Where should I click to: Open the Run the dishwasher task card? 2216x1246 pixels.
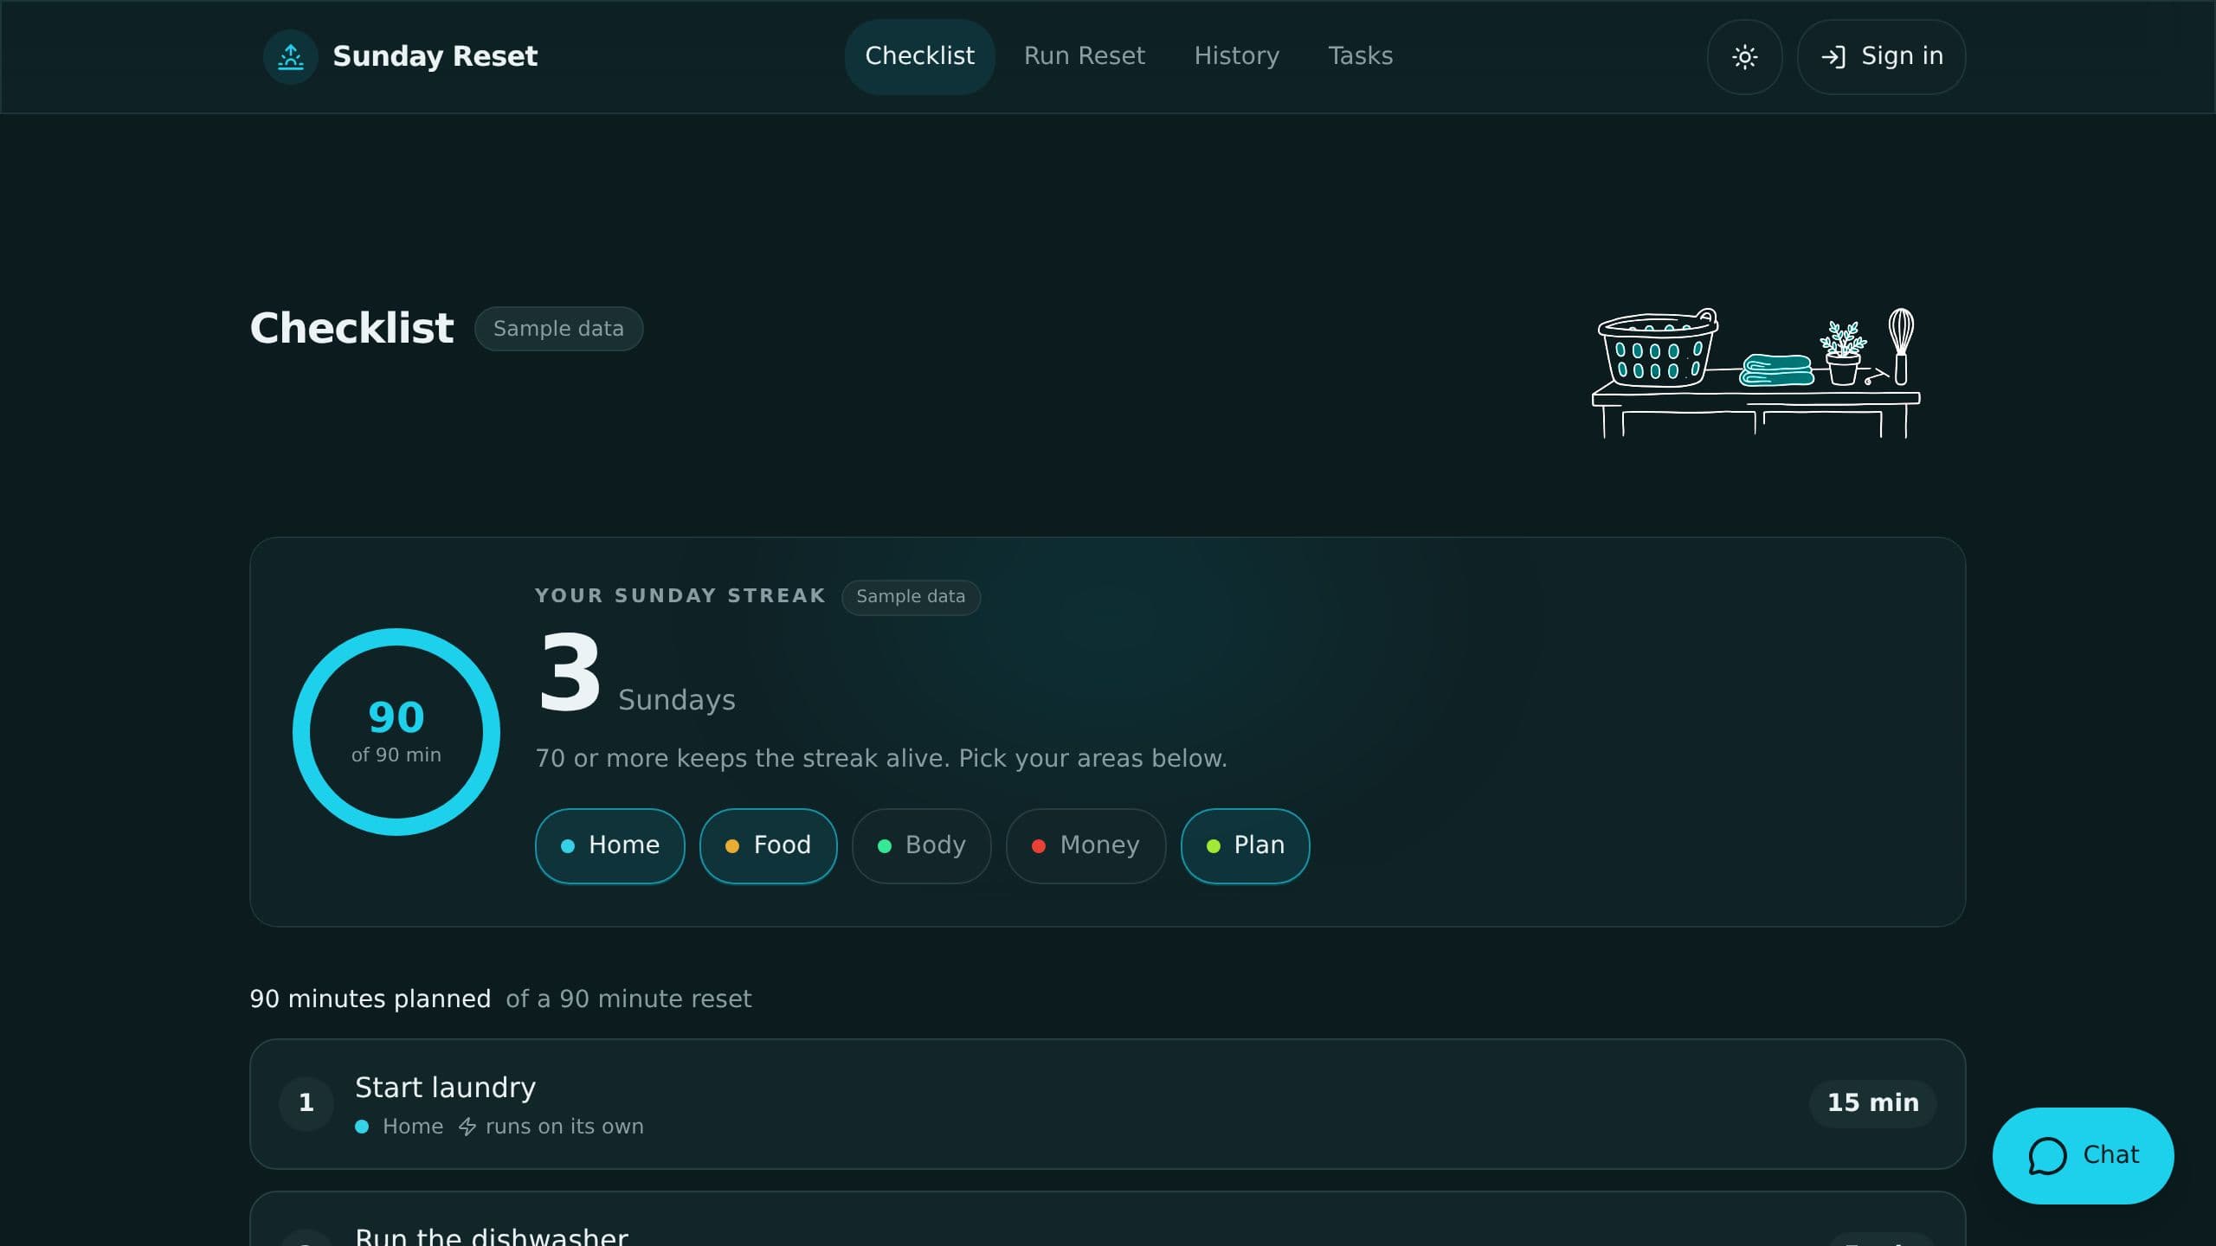tap(1107, 1219)
